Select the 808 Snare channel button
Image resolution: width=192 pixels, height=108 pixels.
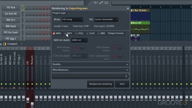(11, 26)
